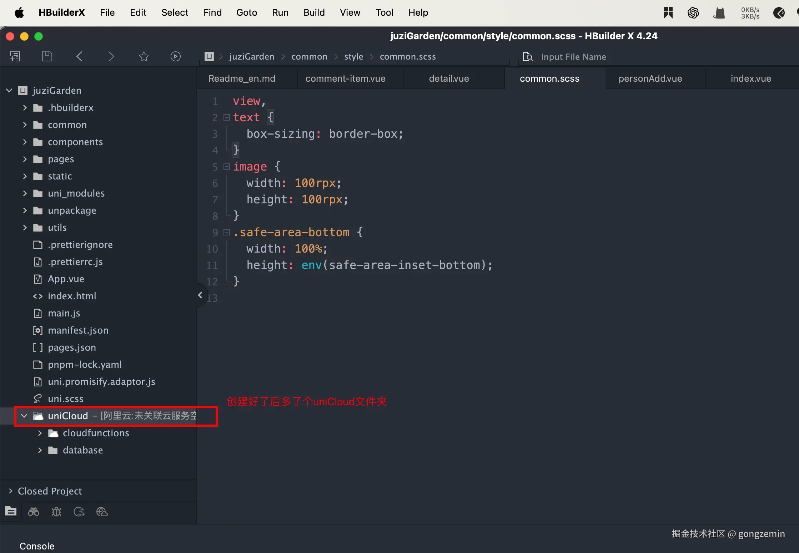799x553 pixels.
Task: Fold the image code block at line 5
Action: 226,167
